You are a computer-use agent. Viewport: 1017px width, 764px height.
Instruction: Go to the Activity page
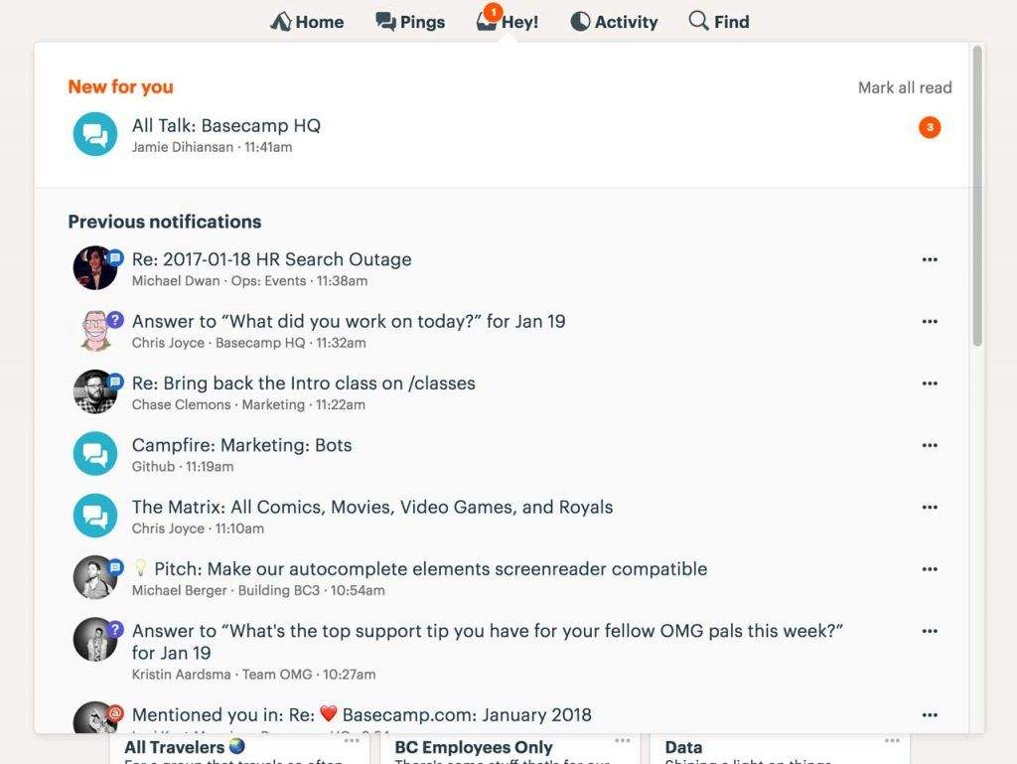coord(614,22)
